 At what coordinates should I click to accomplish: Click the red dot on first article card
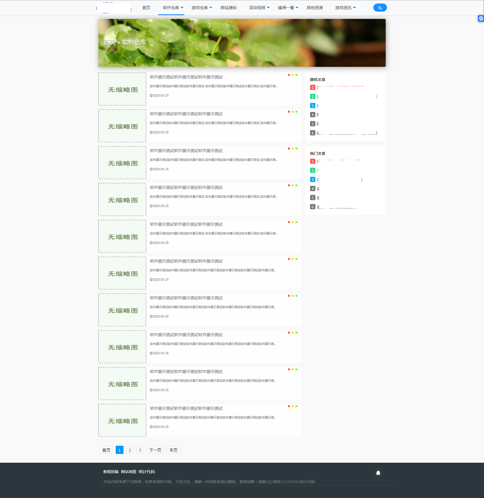[289, 75]
